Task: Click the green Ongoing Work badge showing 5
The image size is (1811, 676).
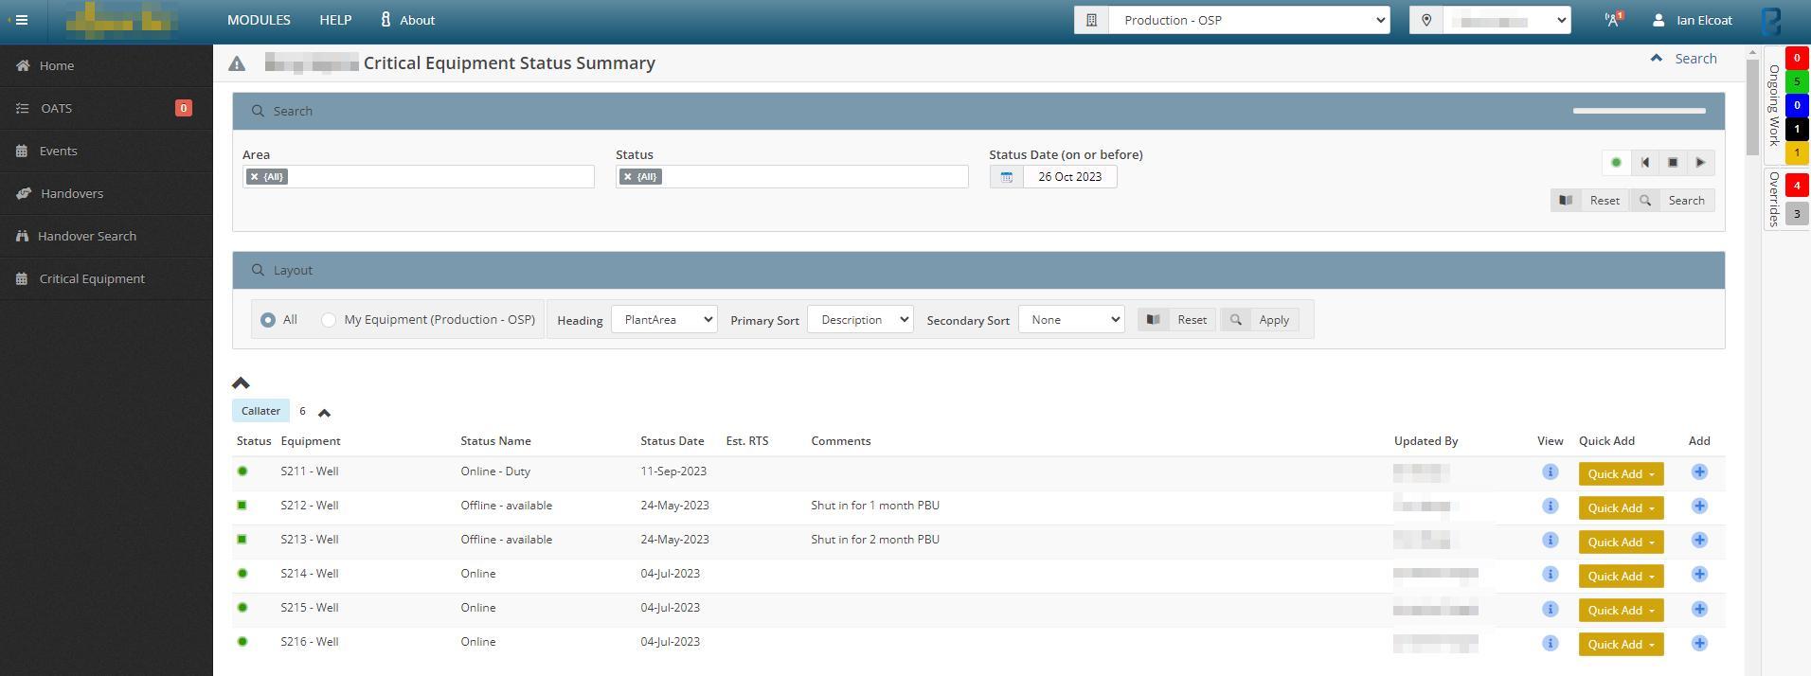Action: pyautogui.click(x=1797, y=81)
